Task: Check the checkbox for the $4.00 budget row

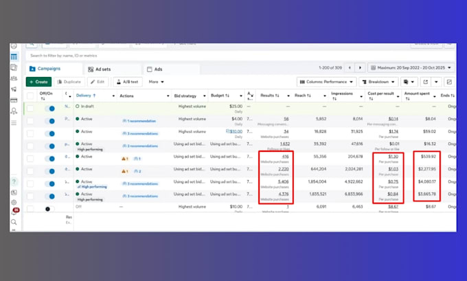Action: pos(30,121)
